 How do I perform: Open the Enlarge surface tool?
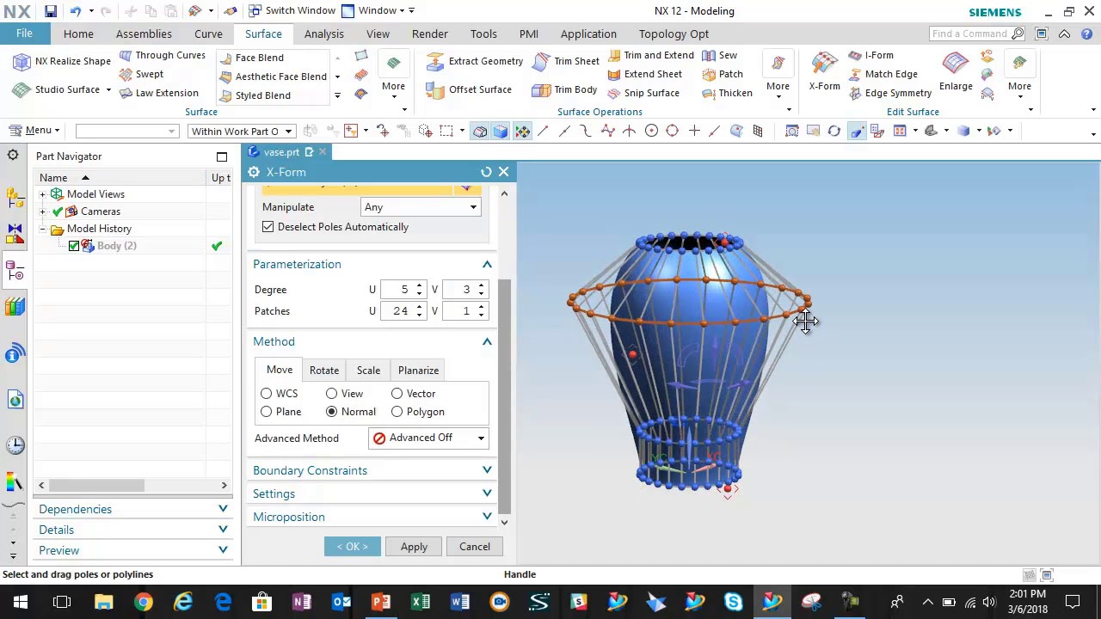(x=956, y=71)
